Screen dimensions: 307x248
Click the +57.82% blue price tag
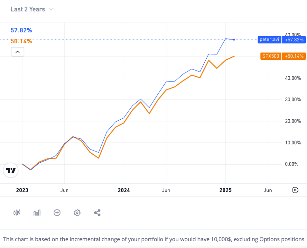[294, 40]
